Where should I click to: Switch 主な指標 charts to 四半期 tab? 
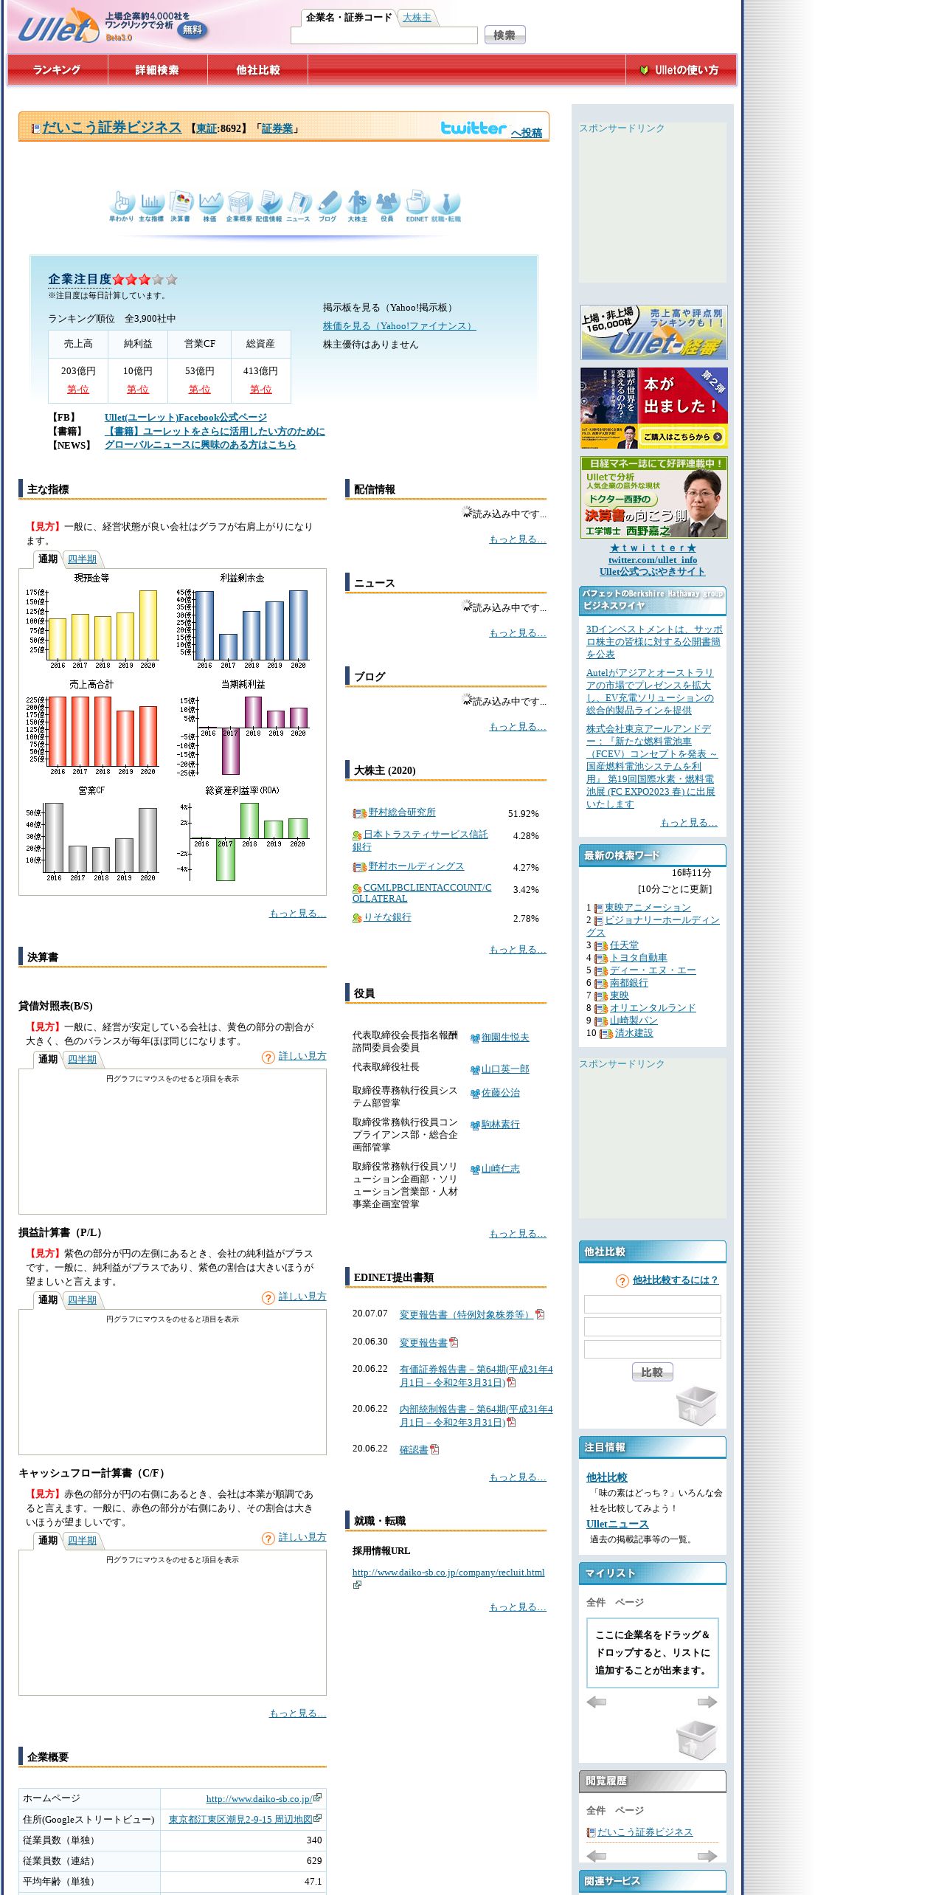pyautogui.click(x=82, y=559)
